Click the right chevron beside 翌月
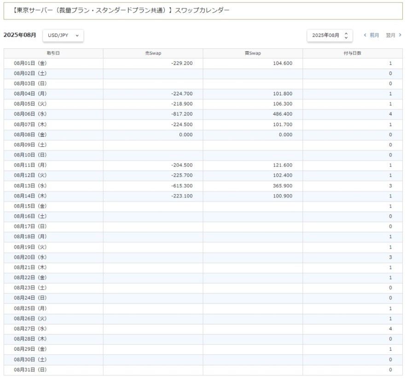The height and width of the screenshot is (379, 406). point(400,35)
